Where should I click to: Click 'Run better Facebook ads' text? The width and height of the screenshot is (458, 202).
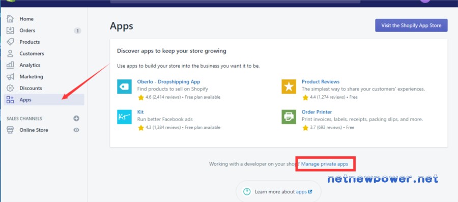pyautogui.click(x=165, y=120)
